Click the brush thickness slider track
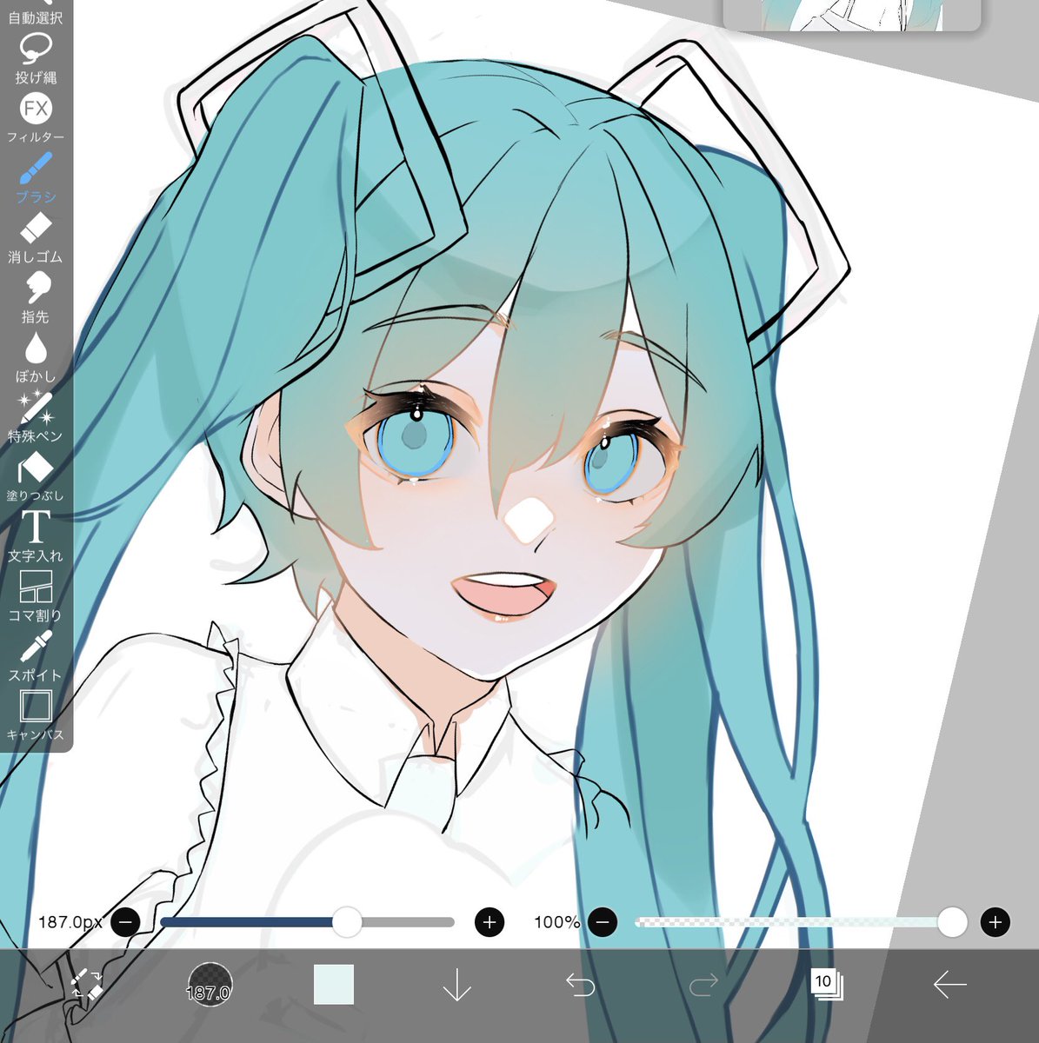 (307, 922)
